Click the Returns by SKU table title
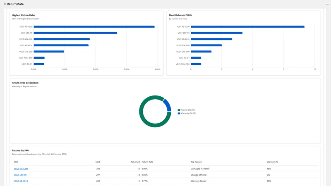The height and width of the screenshot is (186, 331). pyautogui.click(x=20, y=150)
